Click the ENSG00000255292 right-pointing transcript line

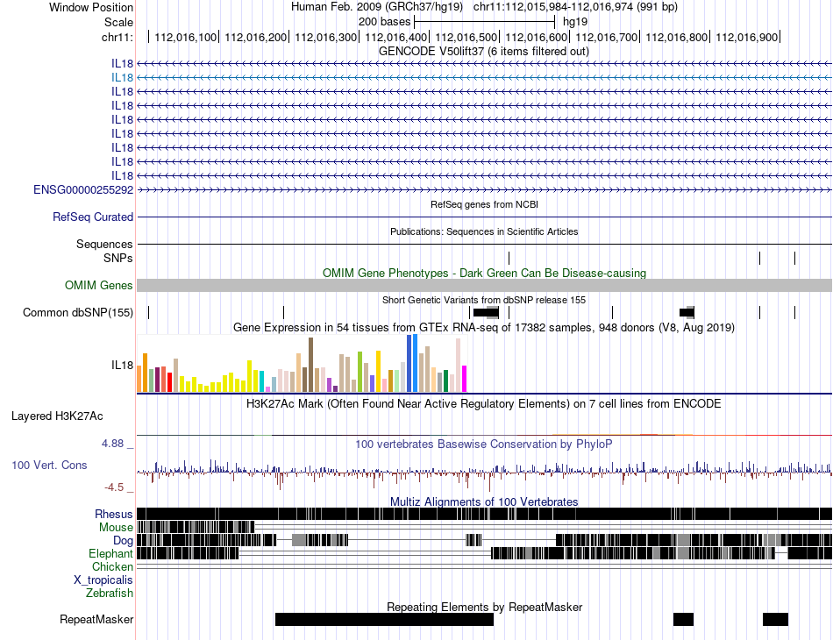[484, 189]
